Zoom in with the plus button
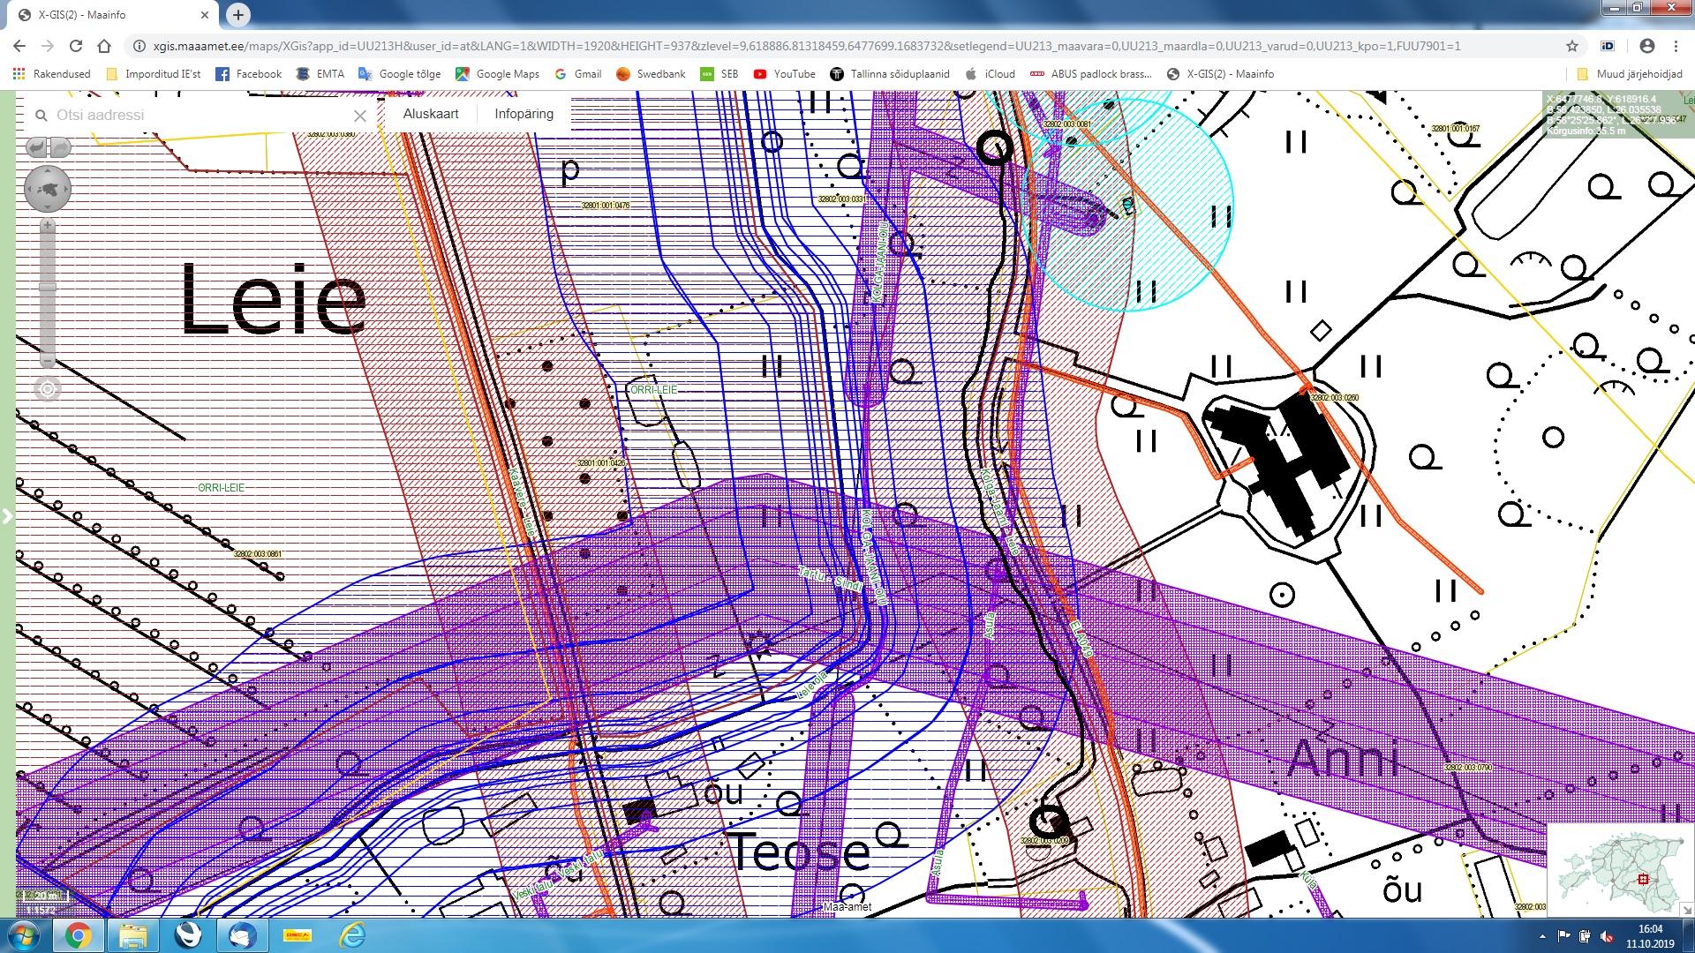 point(48,226)
